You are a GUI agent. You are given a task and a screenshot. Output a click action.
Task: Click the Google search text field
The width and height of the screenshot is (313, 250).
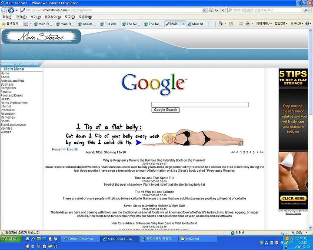click(200, 104)
